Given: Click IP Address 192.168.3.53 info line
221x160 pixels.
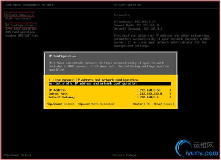Looking at the screenshot, I should [x=135, y=22].
